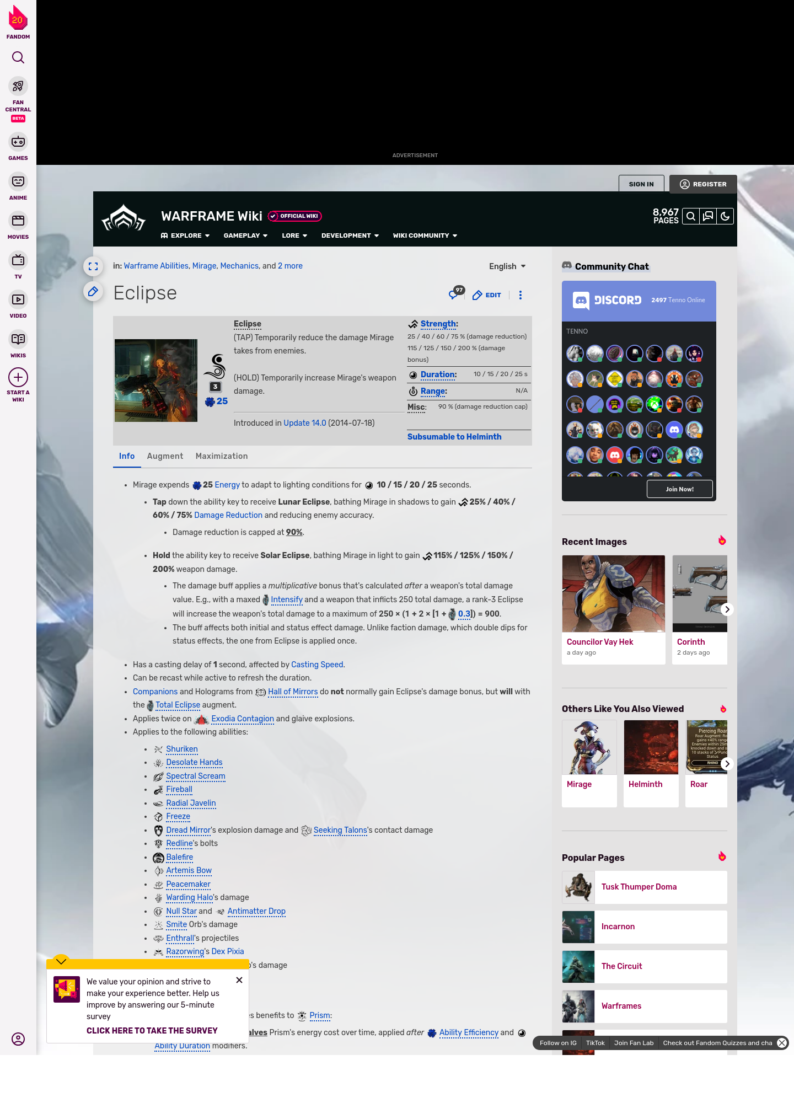Open Subsumable to Helminth link

click(x=454, y=437)
